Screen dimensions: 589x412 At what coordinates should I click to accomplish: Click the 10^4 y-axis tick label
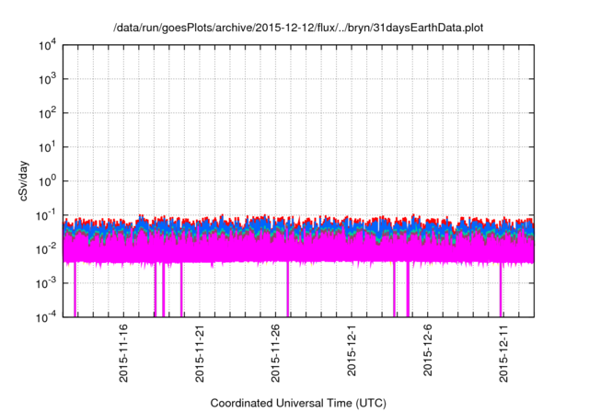(x=47, y=46)
